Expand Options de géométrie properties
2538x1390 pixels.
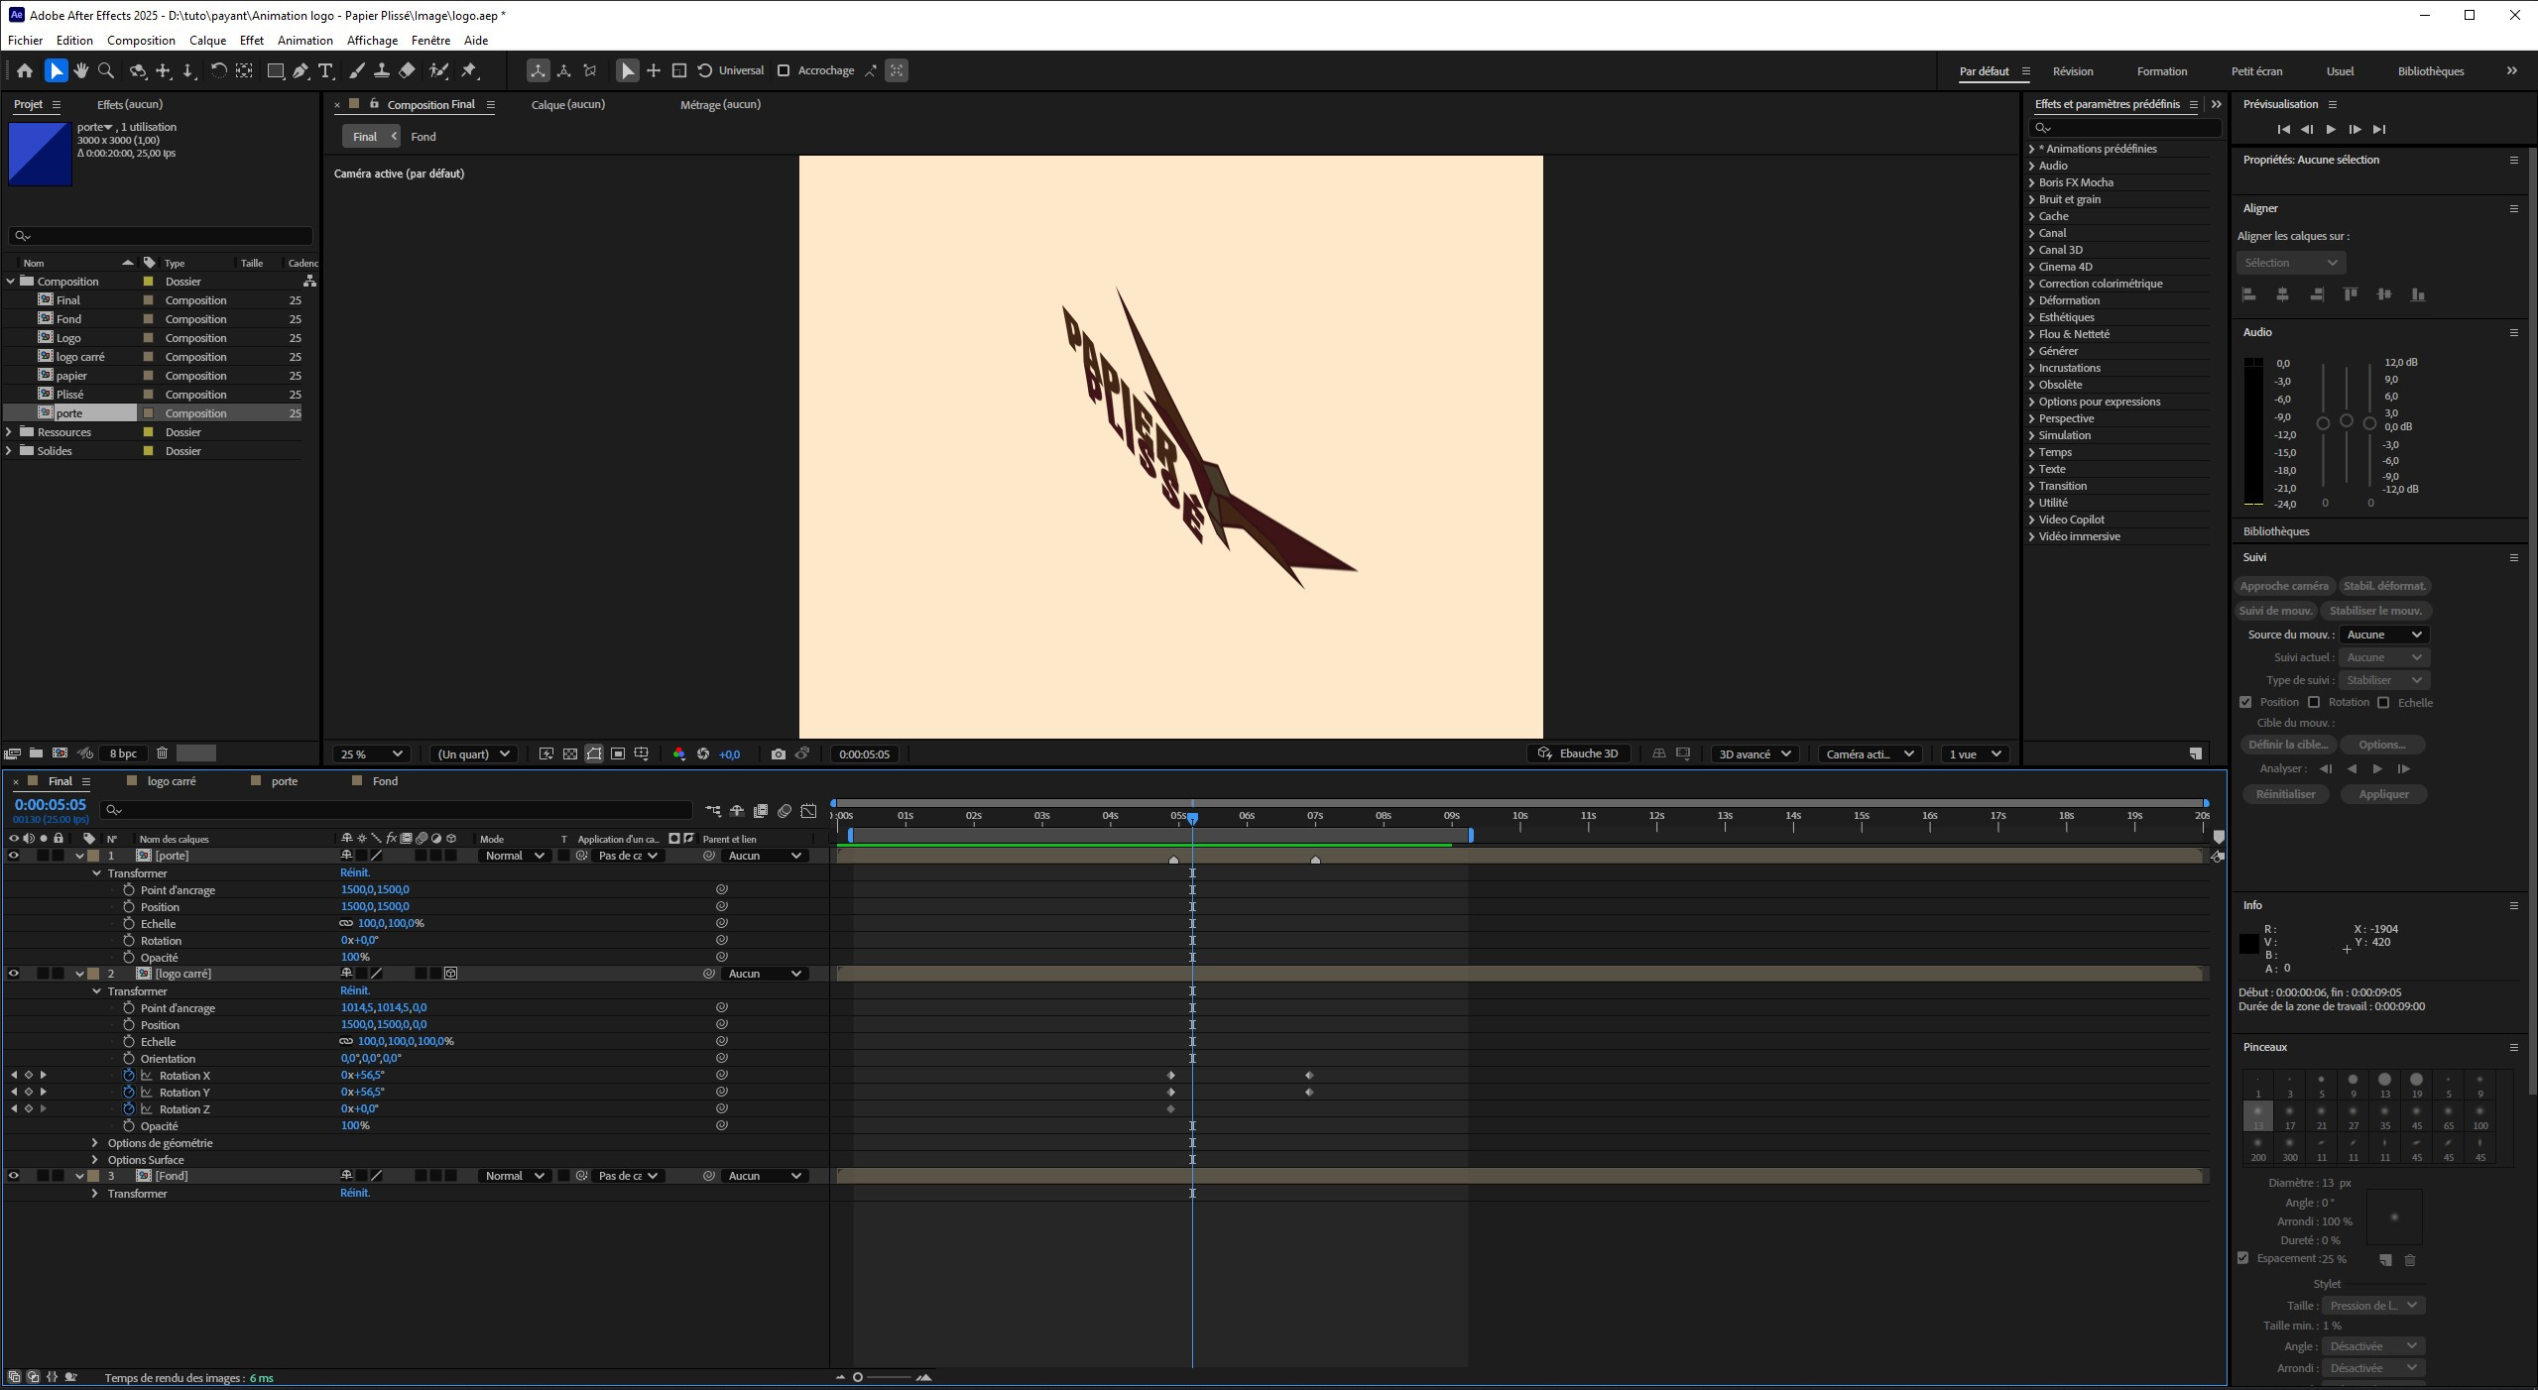[95, 1143]
